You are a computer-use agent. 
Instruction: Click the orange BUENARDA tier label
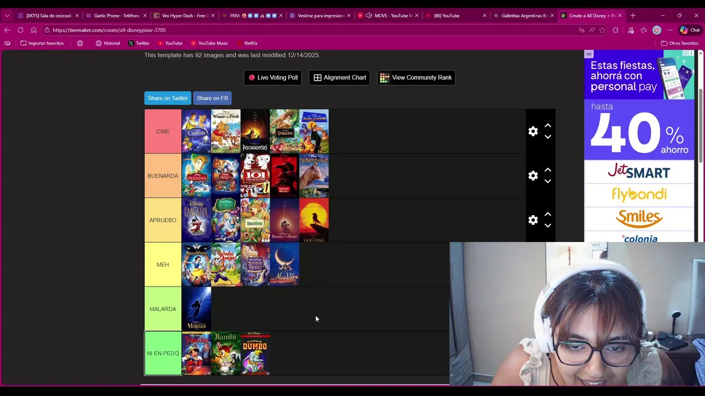tap(162, 176)
